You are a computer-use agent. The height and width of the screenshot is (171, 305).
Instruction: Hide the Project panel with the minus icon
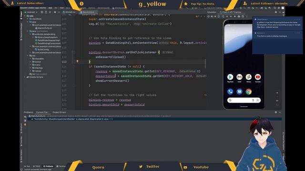coord(59,12)
